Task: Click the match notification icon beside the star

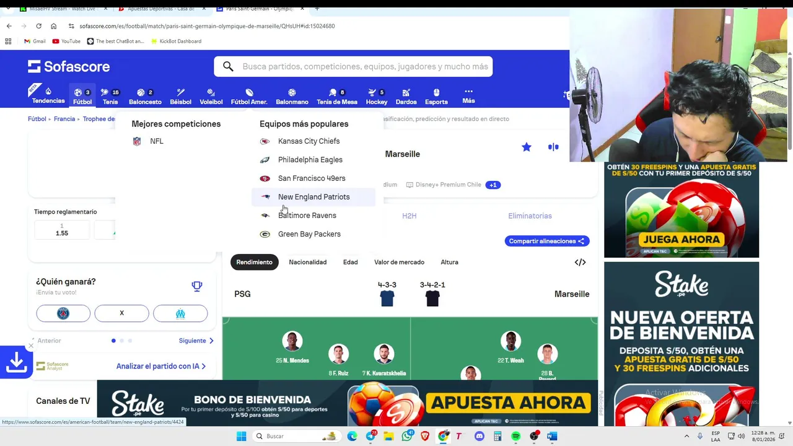Action: [553, 147]
